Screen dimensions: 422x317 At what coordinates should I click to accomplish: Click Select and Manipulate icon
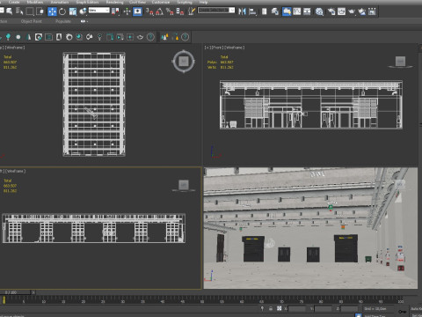click(x=127, y=11)
